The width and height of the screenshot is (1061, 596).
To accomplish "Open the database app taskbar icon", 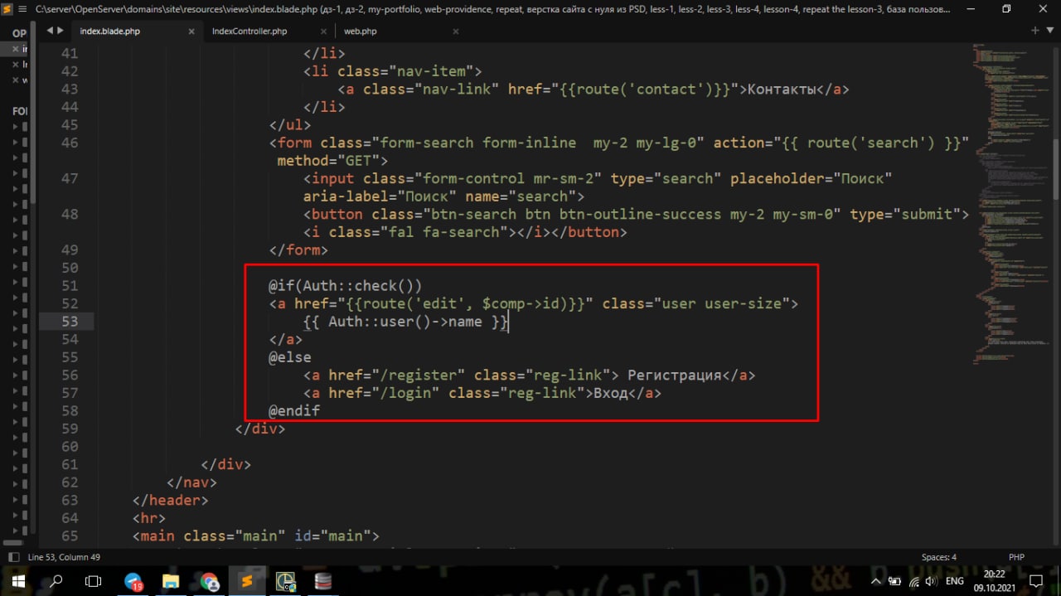I will pos(323,582).
